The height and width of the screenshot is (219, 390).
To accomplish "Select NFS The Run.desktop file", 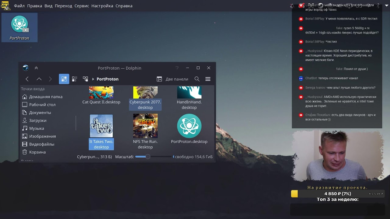I will click(x=145, y=132).
